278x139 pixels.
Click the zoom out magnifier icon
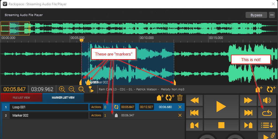point(72,89)
